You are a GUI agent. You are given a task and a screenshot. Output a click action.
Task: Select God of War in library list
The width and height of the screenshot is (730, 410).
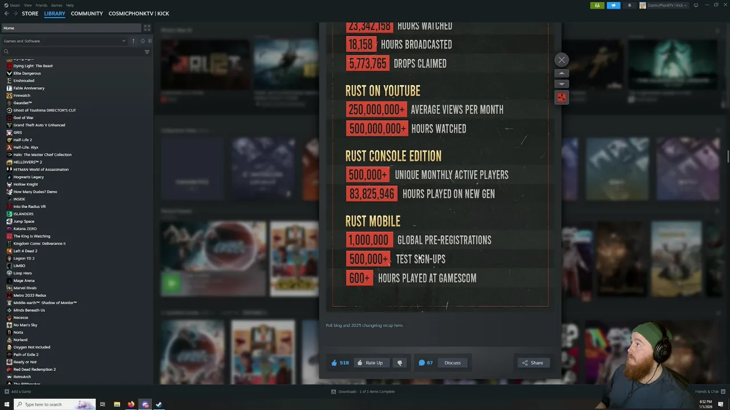[x=23, y=118]
